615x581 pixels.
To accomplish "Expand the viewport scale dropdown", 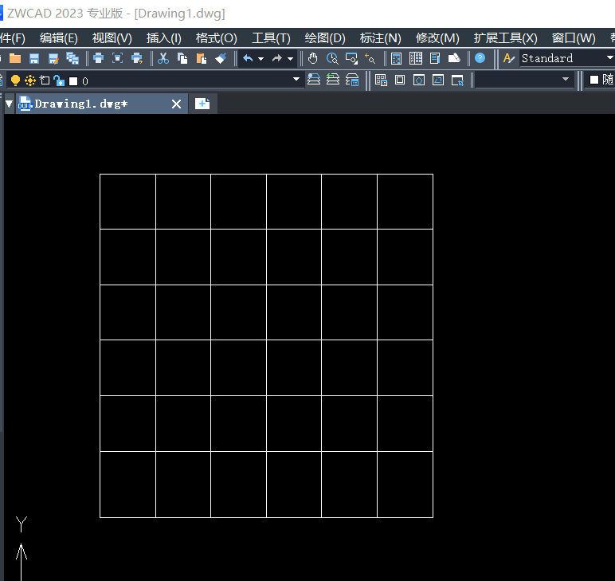I will coord(565,79).
